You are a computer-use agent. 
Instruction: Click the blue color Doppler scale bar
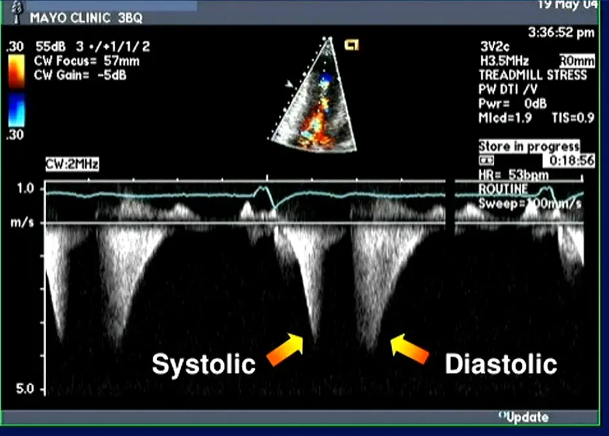[x=17, y=111]
